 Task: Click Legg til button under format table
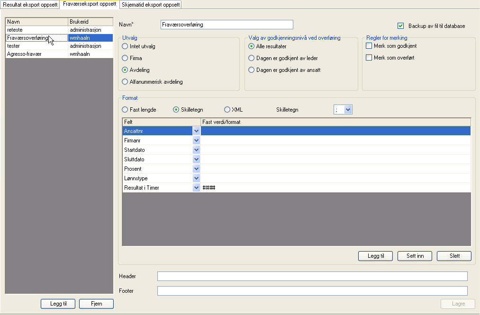pyautogui.click(x=376, y=256)
